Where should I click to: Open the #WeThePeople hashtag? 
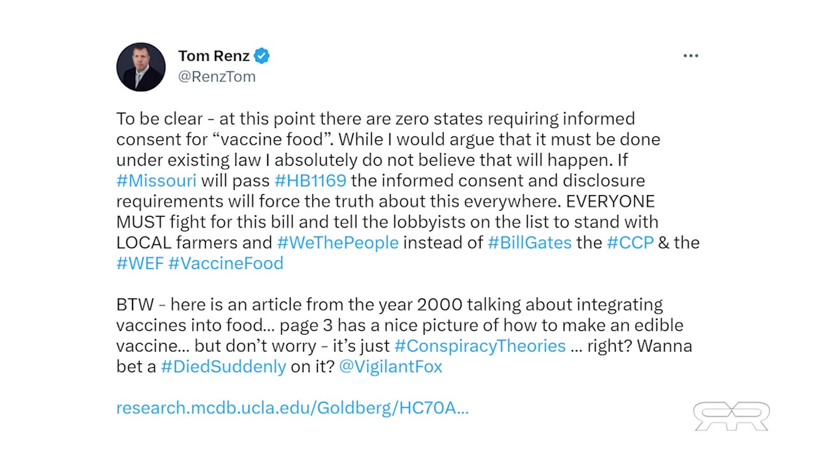pyautogui.click(x=338, y=242)
